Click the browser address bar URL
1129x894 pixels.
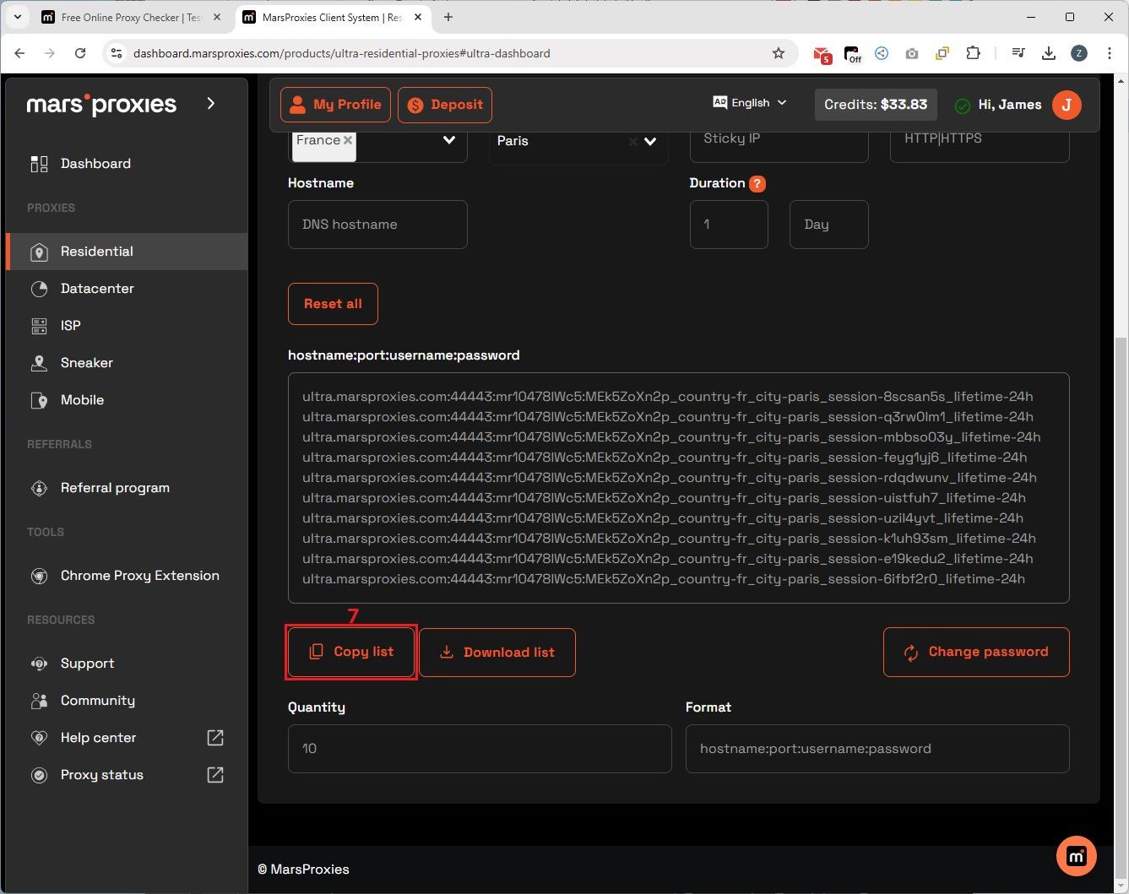[341, 53]
